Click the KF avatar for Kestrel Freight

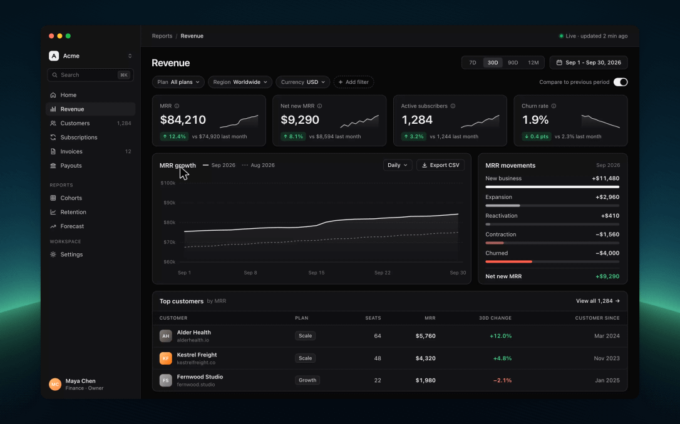[x=166, y=358]
